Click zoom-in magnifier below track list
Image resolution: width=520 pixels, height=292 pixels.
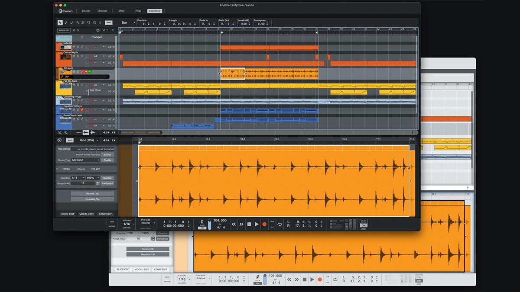coord(66,132)
